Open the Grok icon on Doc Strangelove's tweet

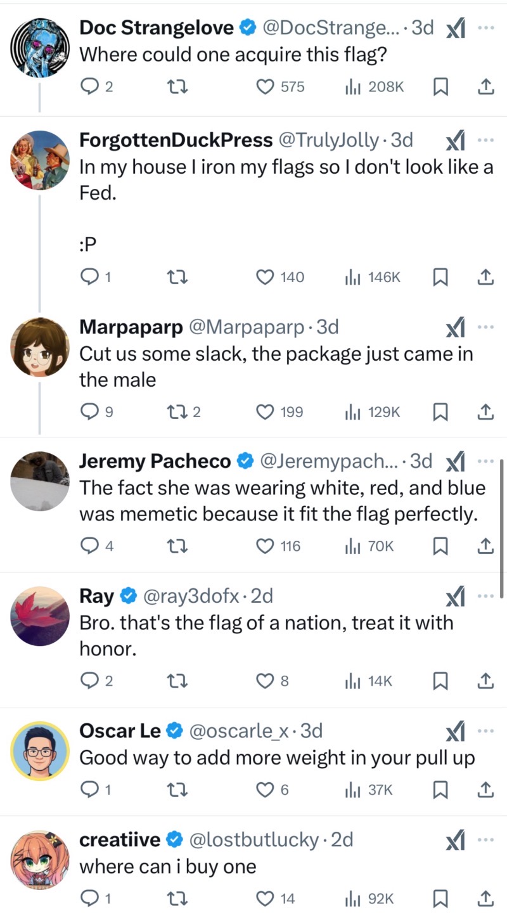pos(455,29)
